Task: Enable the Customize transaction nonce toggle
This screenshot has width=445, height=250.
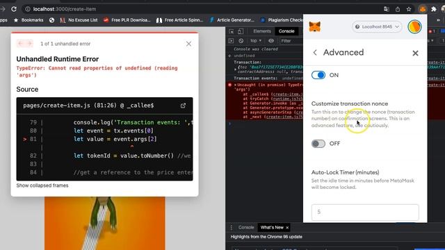Action: click(x=318, y=144)
